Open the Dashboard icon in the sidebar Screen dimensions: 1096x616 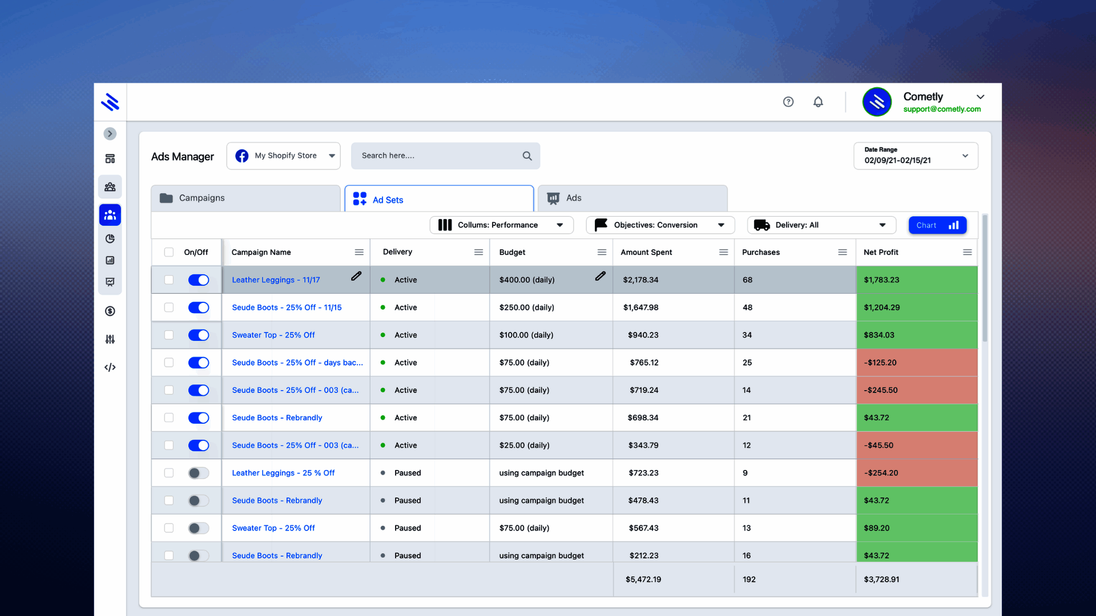tap(110, 158)
